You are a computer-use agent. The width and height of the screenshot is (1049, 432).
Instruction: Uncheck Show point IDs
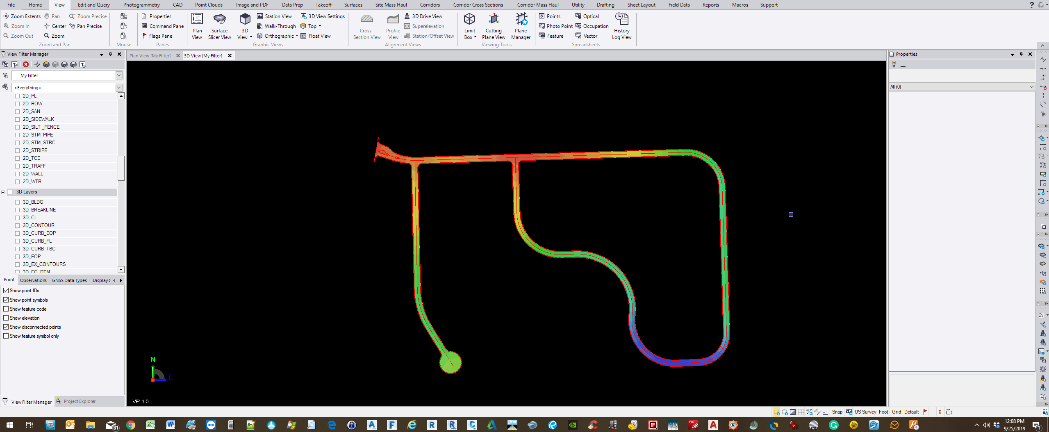(6, 291)
